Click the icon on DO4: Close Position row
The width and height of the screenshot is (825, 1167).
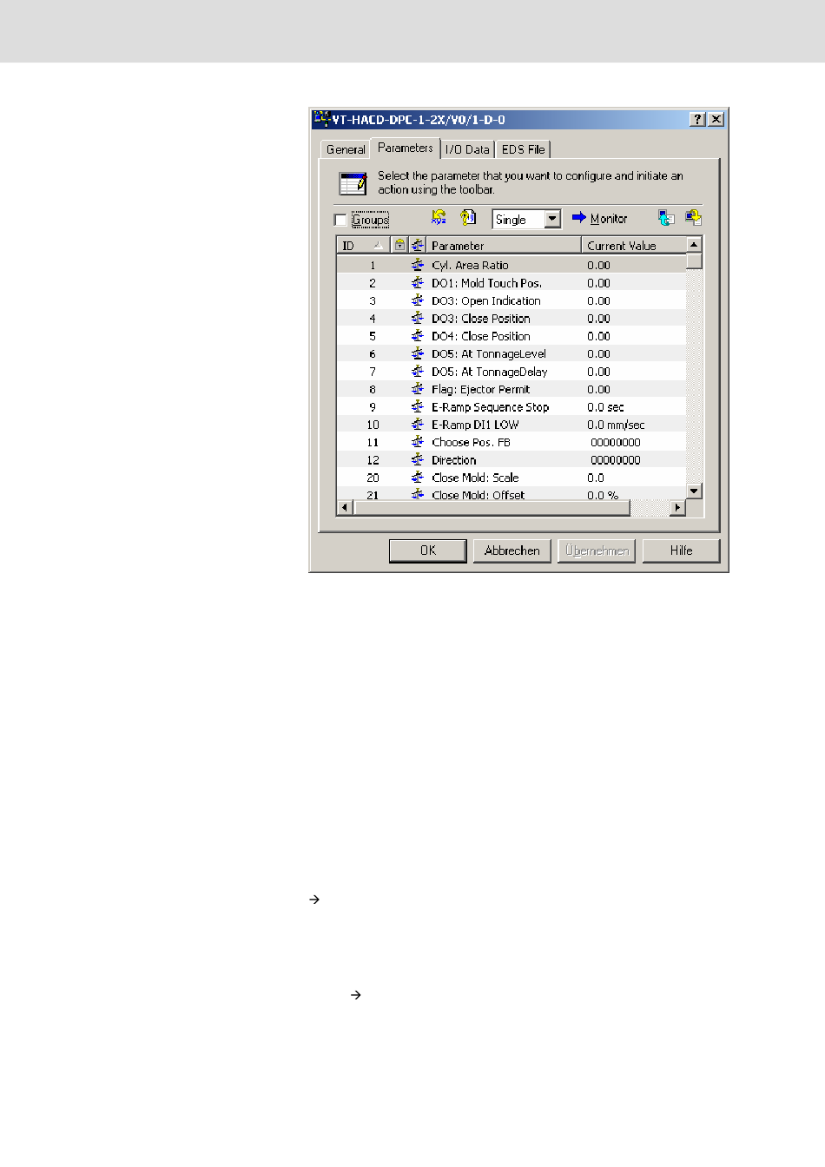(x=418, y=336)
